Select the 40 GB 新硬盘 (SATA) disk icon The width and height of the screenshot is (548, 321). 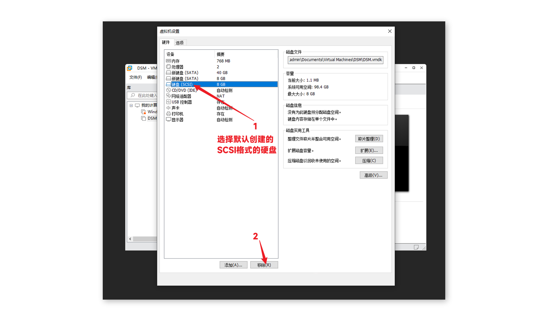(x=168, y=73)
